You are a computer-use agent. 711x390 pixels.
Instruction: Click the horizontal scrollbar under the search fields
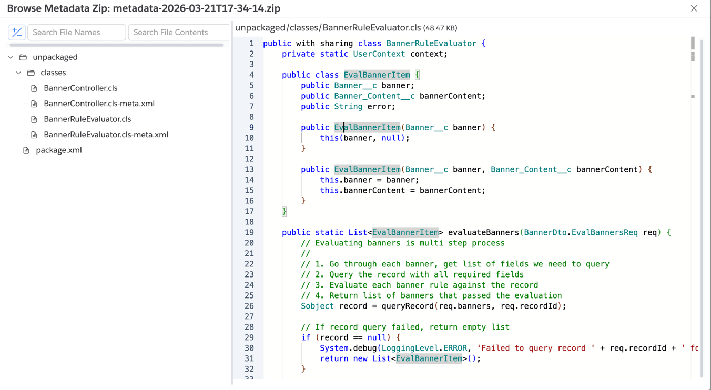coord(116,45)
